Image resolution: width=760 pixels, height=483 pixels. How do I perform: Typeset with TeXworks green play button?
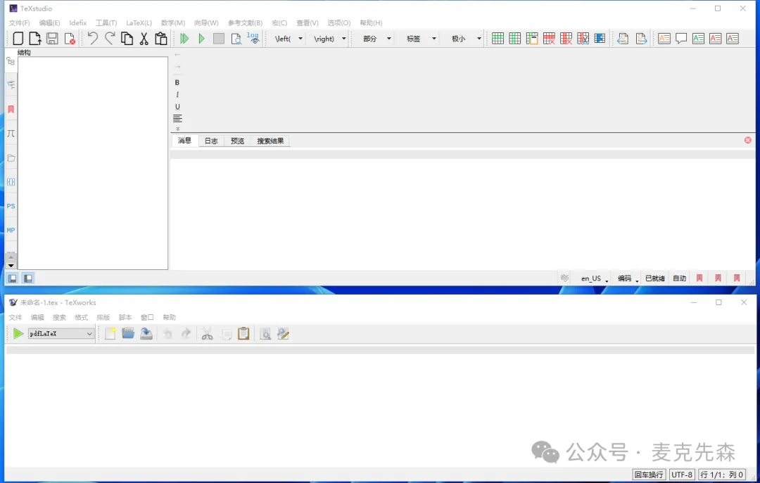click(x=18, y=333)
